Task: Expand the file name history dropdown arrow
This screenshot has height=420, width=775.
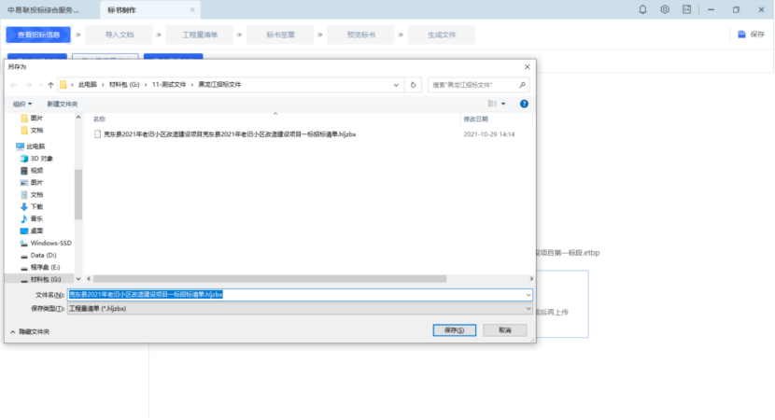Action: [528, 295]
